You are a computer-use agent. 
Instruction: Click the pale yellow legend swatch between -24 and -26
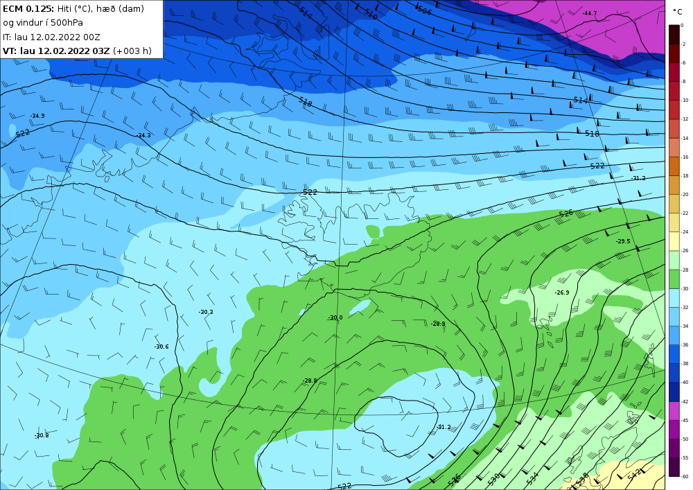(674, 241)
